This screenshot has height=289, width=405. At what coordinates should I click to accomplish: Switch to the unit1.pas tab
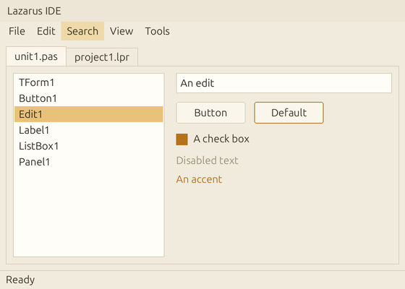[36, 56]
